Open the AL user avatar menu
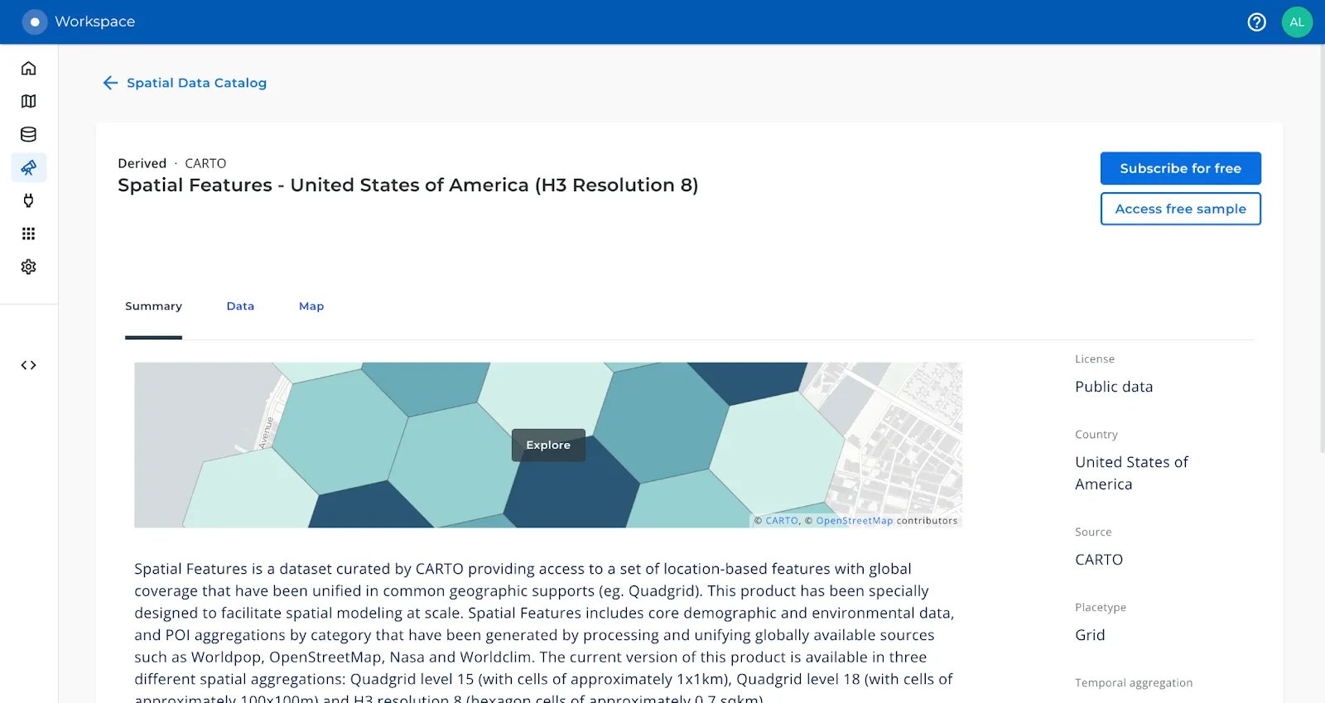Viewport: 1325px width, 703px height. (1297, 22)
